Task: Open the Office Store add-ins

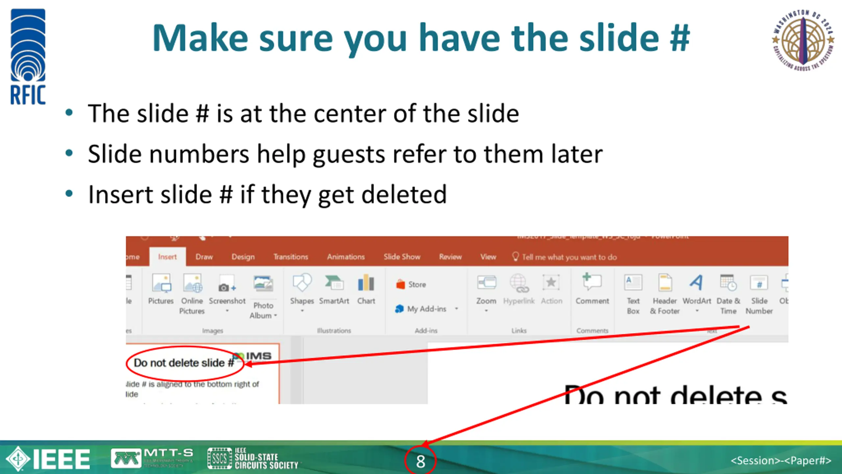Action: click(411, 284)
